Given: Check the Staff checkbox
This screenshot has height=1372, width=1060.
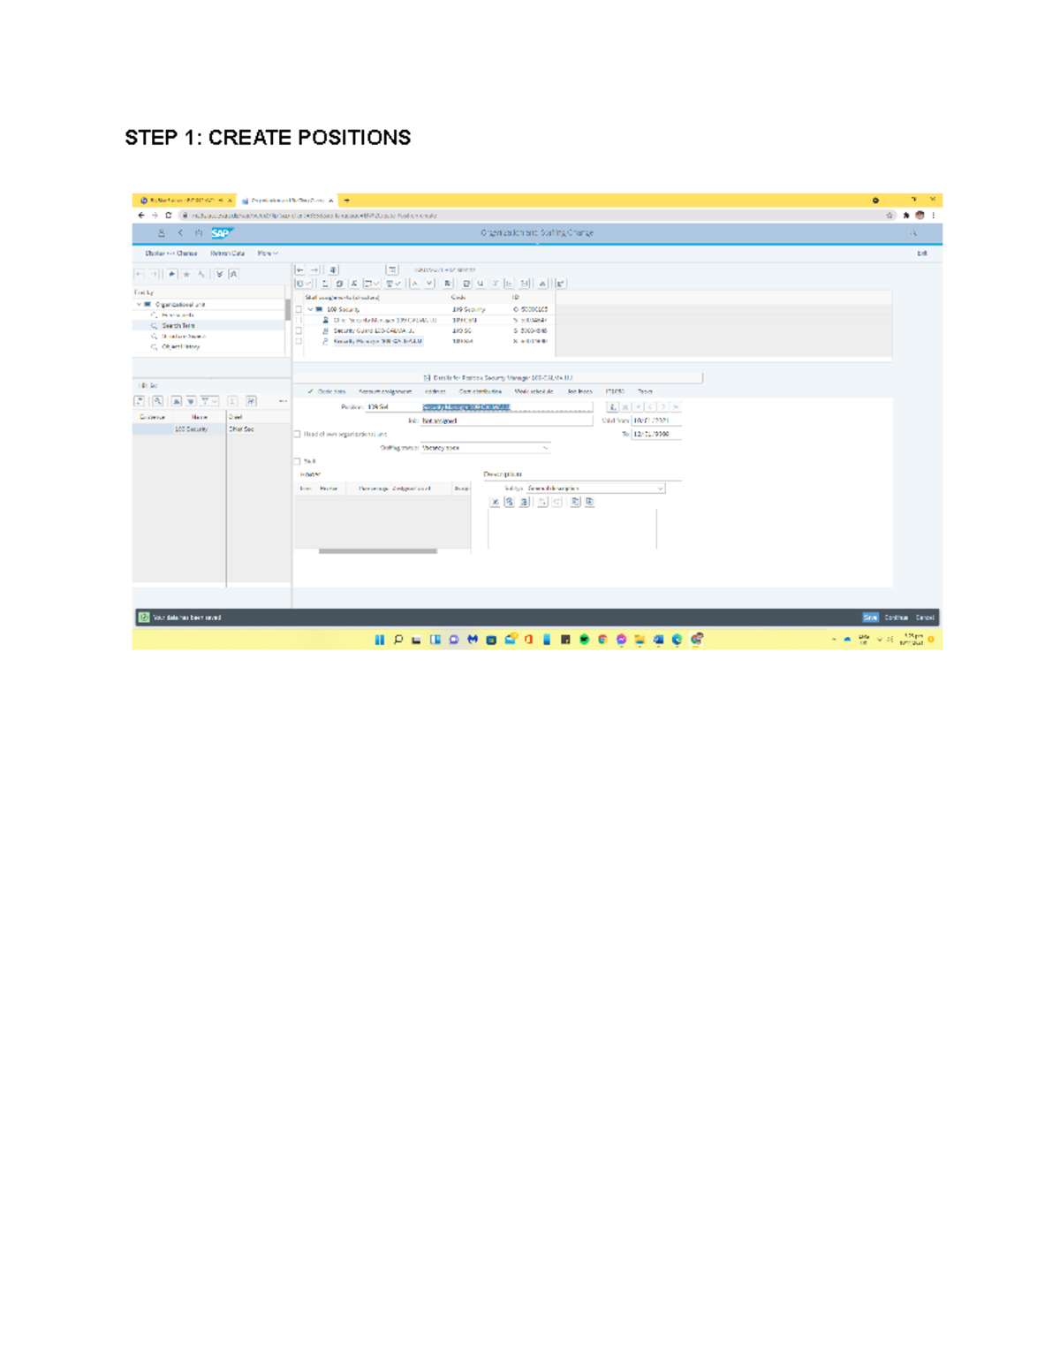Looking at the screenshot, I should pos(297,461).
